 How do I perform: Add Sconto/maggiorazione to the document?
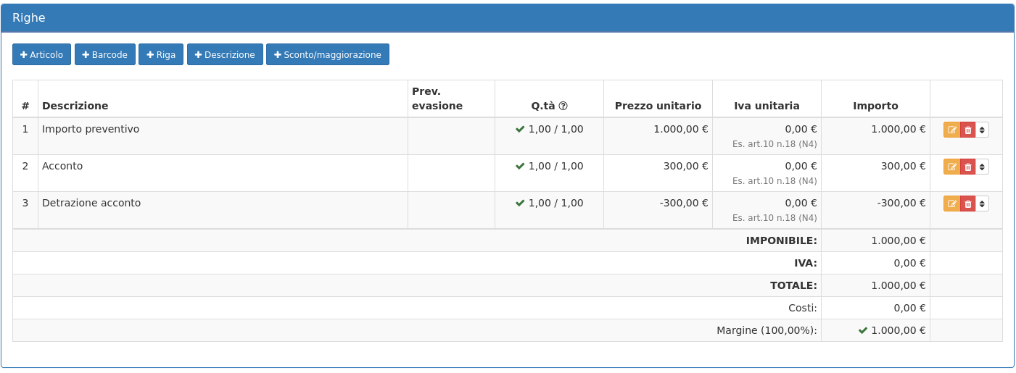[x=327, y=54]
